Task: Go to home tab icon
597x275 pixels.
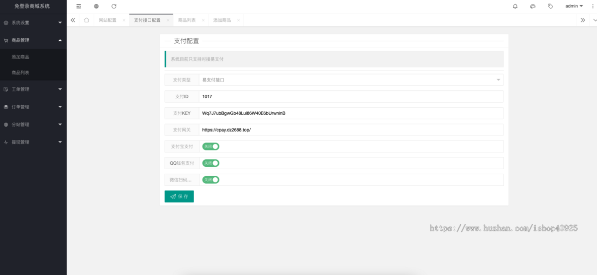Action: click(87, 20)
